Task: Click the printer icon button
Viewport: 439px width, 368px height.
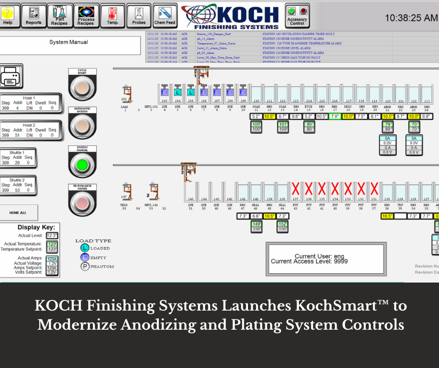Action: [11, 76]
